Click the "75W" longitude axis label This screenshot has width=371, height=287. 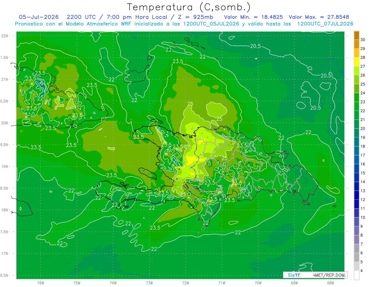pyautogui.click(x=77, y=283)
